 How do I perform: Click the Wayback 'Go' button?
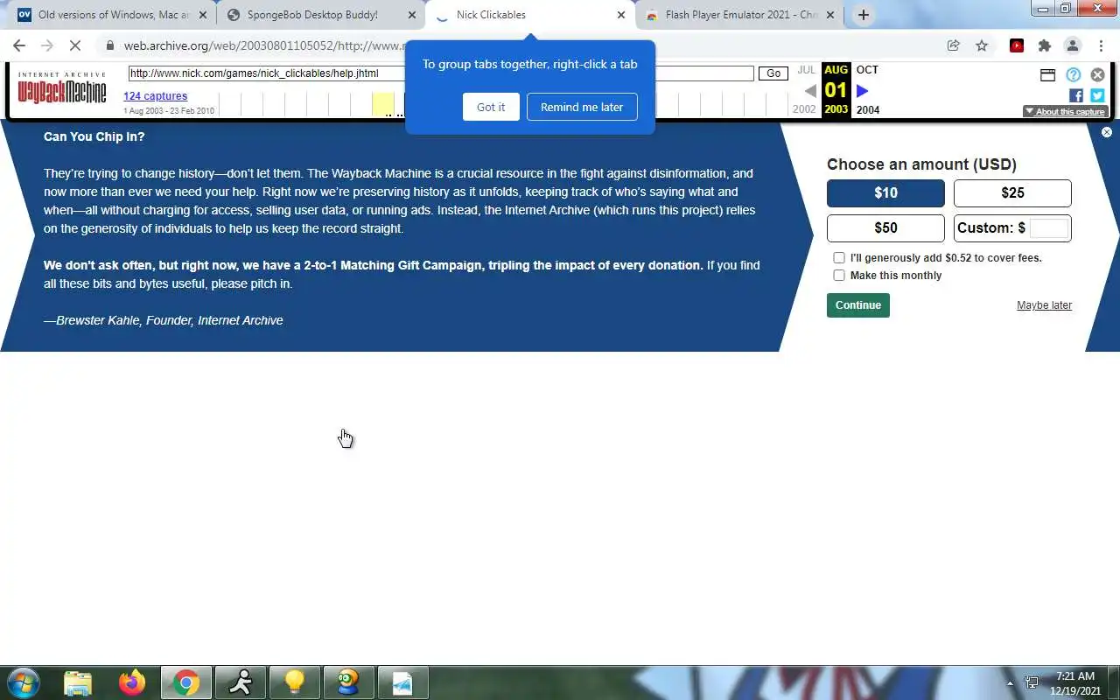pyautogui.click(x=773, y=73)
